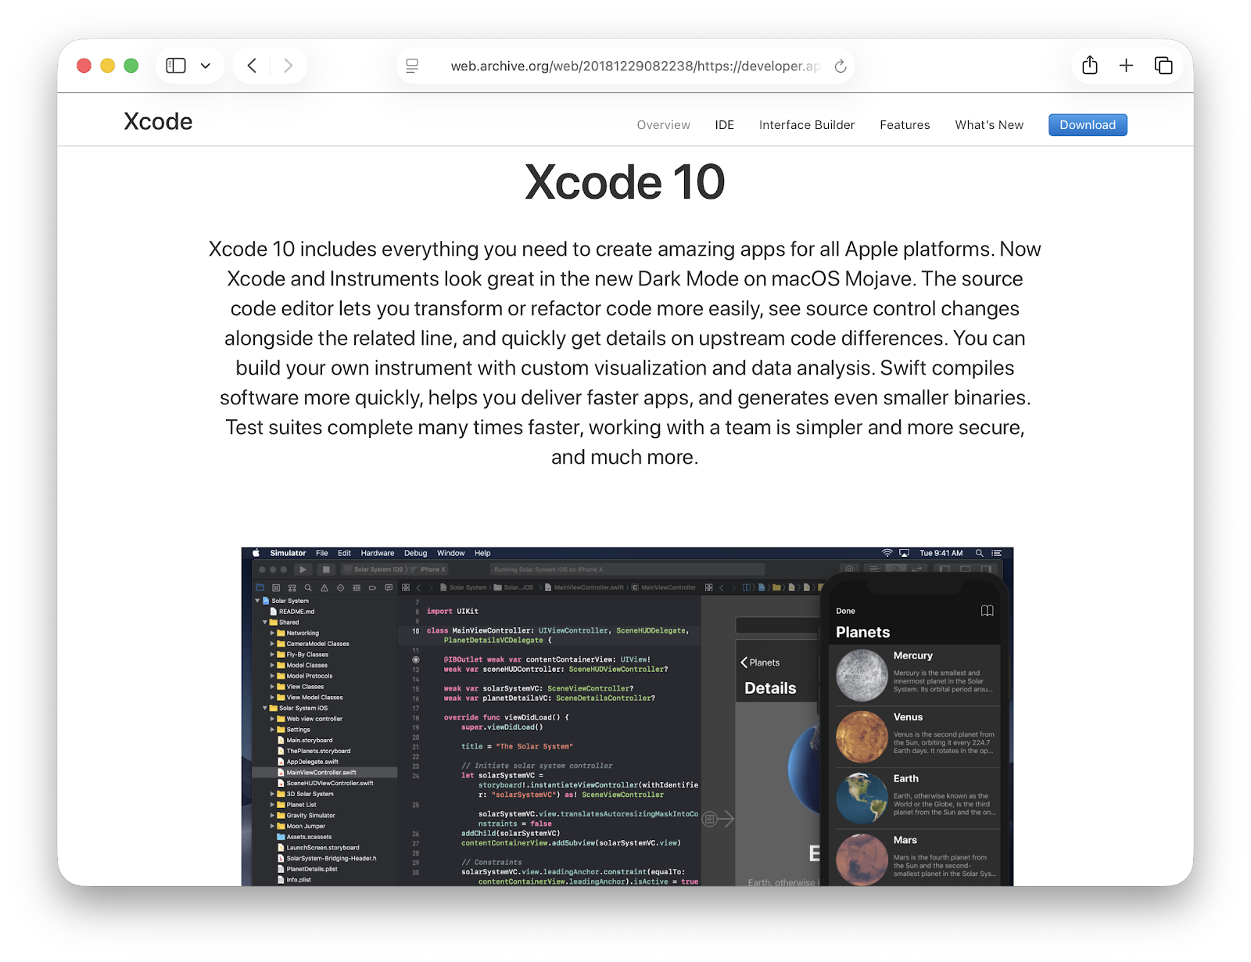Click the IBOutlet connection circle in gutter
This screenshot has height=962, width=1251.
click(x=416, y=659)
